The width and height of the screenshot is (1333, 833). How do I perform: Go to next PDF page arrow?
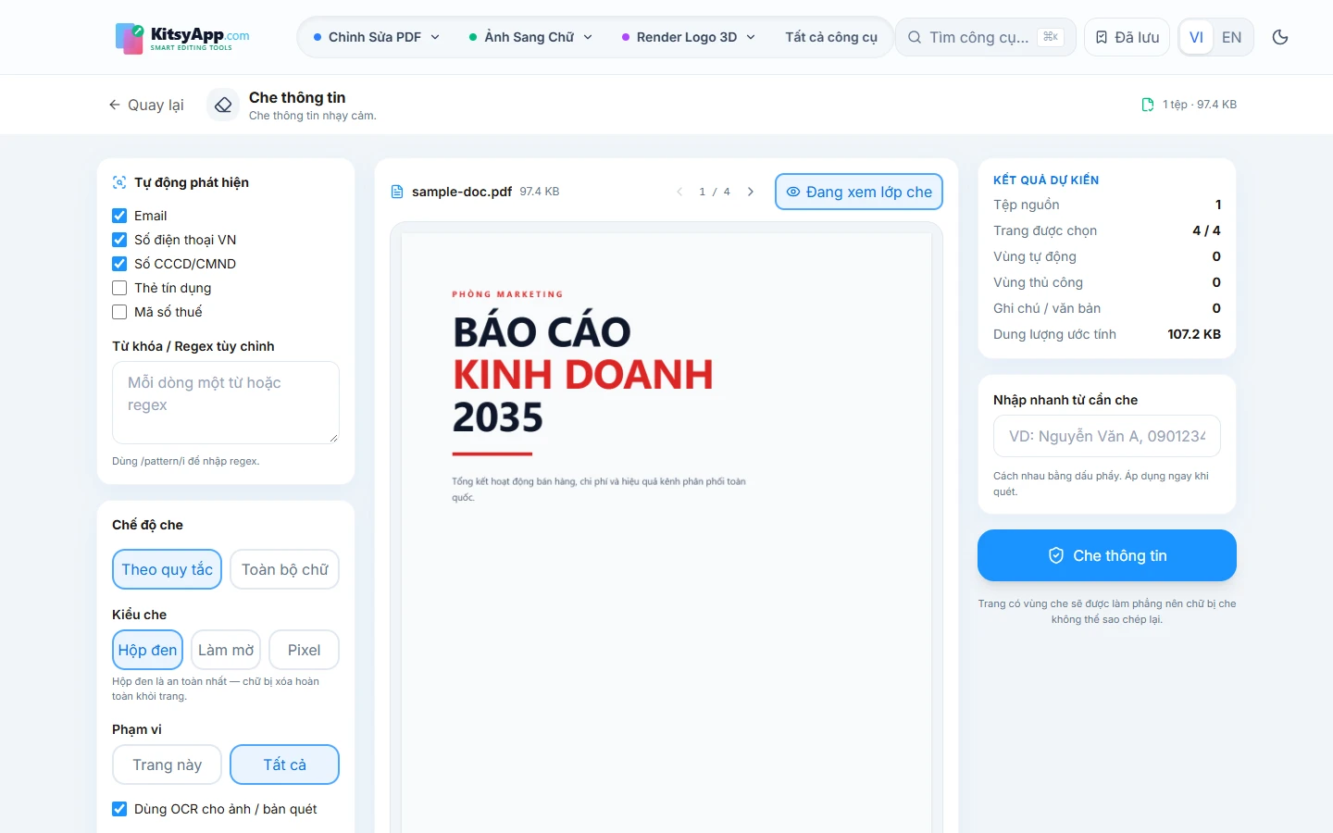pyautogui.click(x=751, y=192)
